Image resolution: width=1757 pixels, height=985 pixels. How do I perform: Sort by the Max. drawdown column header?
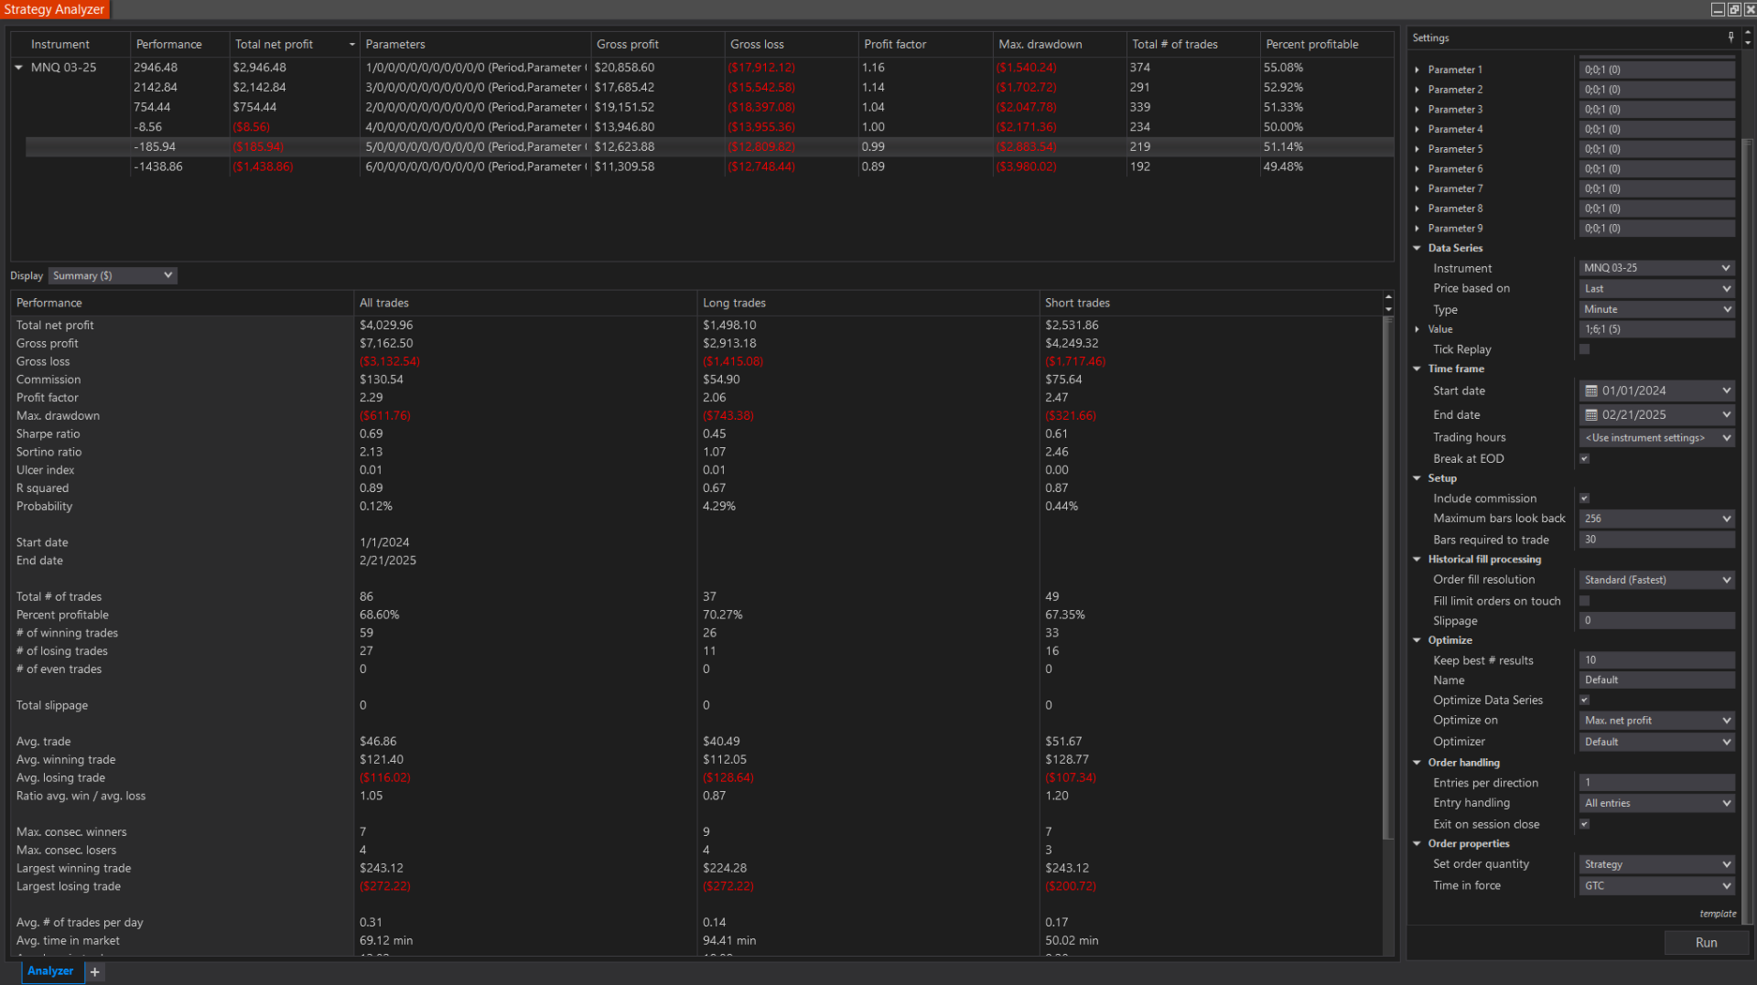(1060, 45)
